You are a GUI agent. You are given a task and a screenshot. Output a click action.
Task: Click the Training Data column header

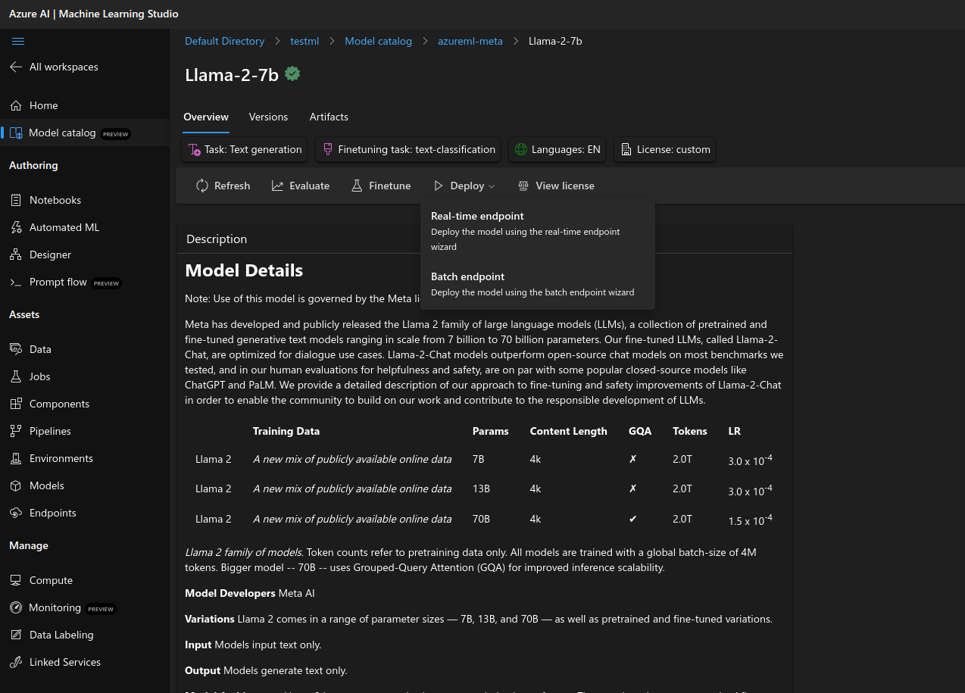[x=286, y=431]
